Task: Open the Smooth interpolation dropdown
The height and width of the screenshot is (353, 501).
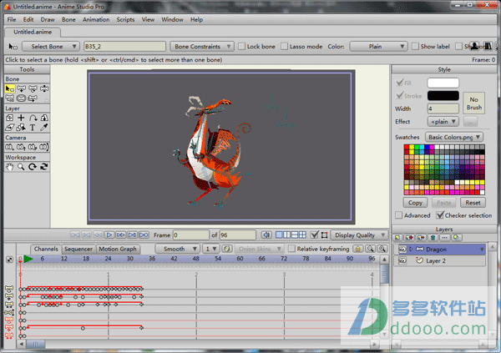Action: 177,249
